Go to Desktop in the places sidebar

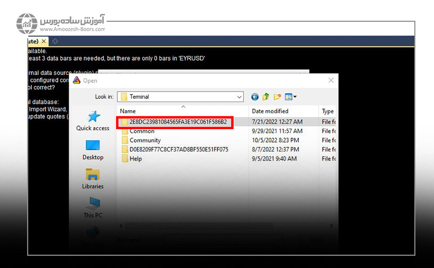93,149
